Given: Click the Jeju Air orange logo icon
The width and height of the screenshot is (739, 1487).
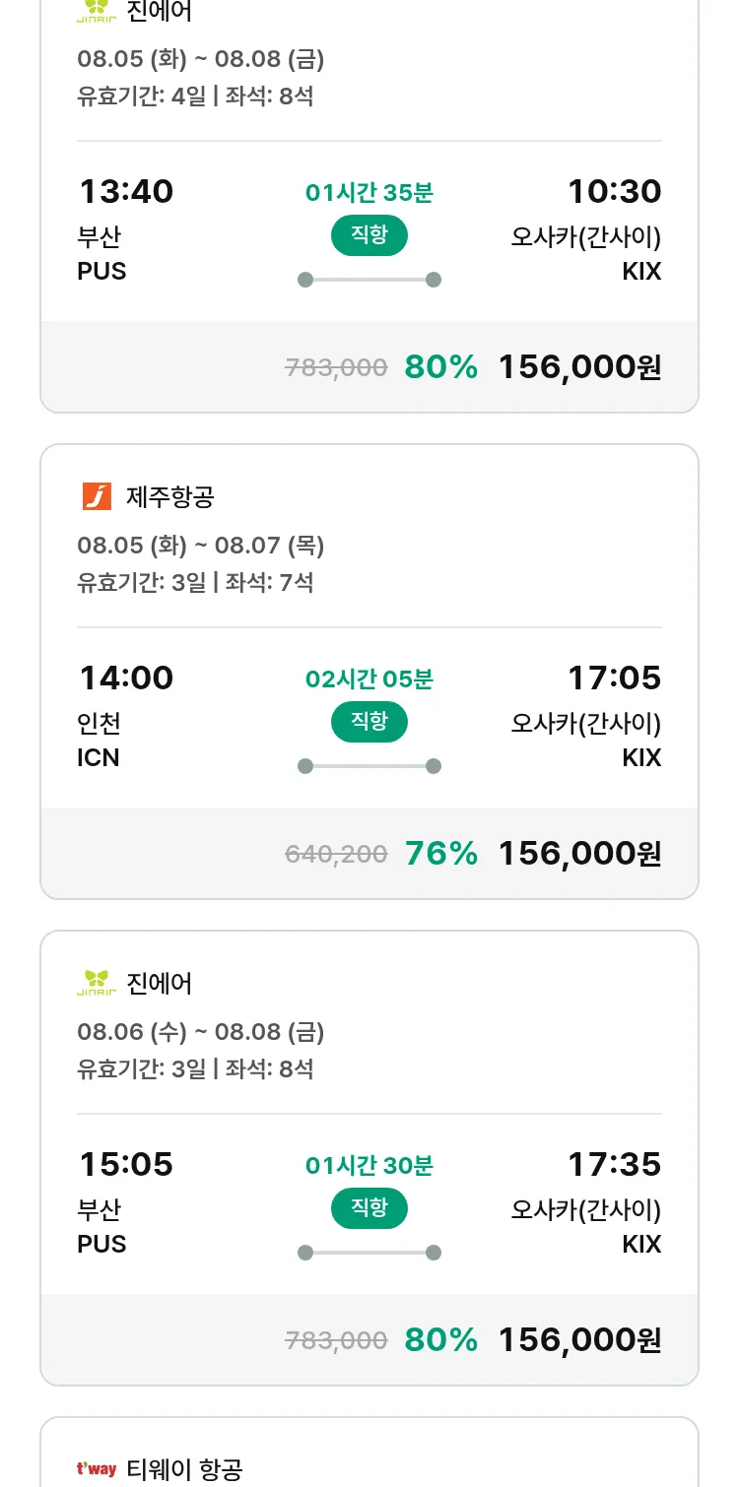Looking at the screenshot, I should [97, 497].
